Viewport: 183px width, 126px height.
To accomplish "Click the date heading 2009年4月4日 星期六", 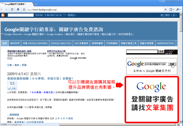I will click(24, 74).
